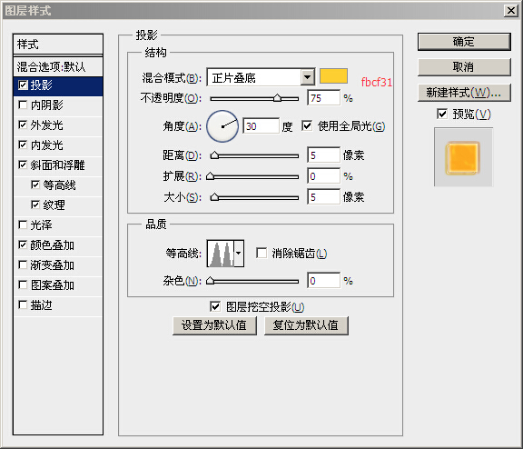Click 设置为默认值 button
The image size is (523, 449).
click(x=214, y=325)
